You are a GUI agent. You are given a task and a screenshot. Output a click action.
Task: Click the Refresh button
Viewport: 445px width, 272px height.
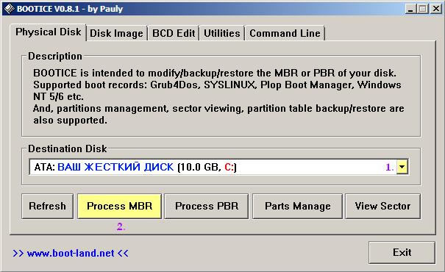tap(47, 206)
